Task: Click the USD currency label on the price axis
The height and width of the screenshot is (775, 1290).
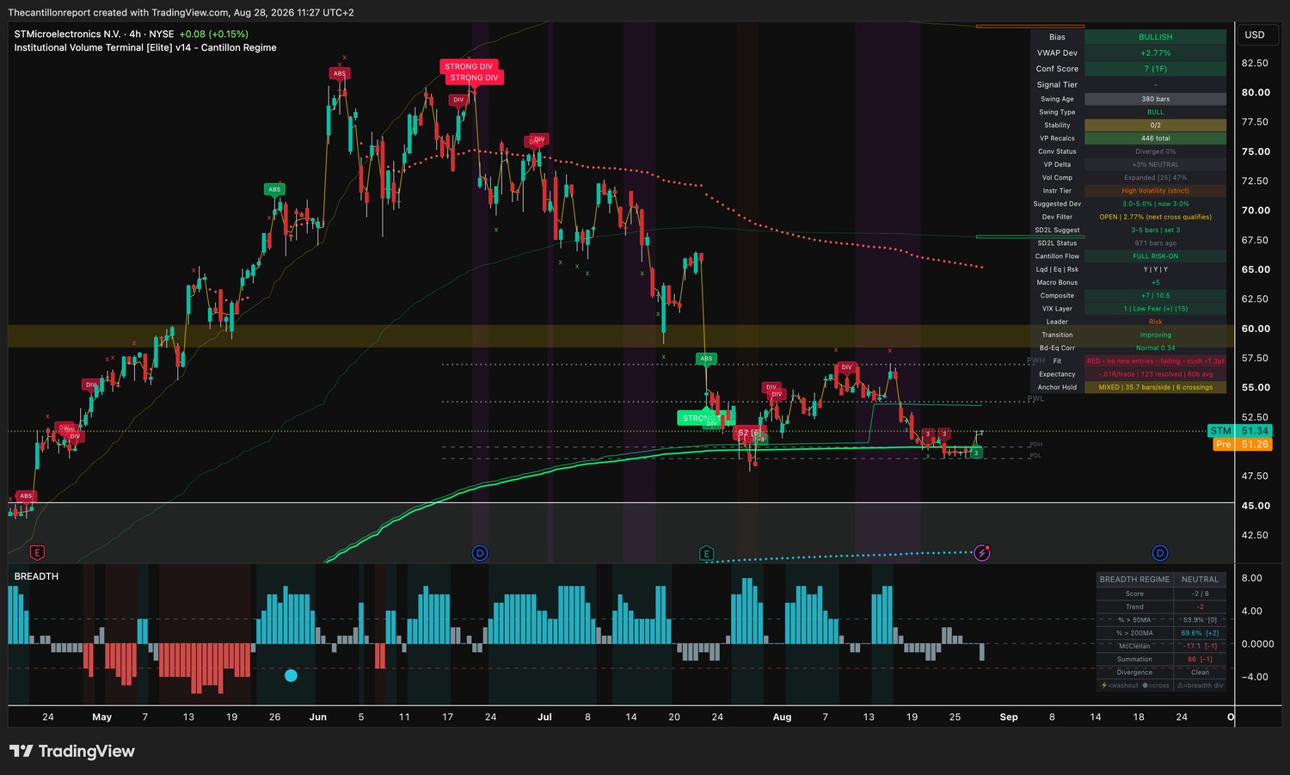Action: coord(1255,35)
